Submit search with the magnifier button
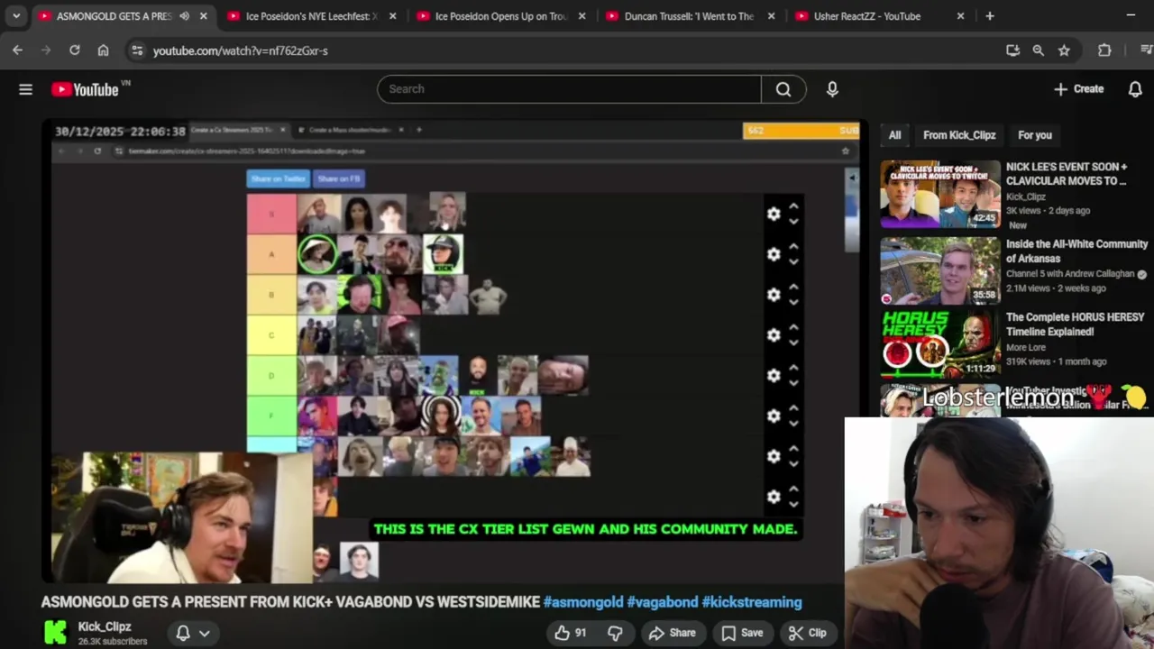 click(783, 88)
